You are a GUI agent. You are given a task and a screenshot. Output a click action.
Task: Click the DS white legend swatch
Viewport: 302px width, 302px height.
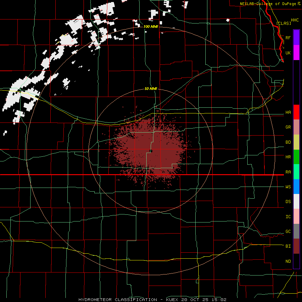pyautogui.click(x=296, y=201)
